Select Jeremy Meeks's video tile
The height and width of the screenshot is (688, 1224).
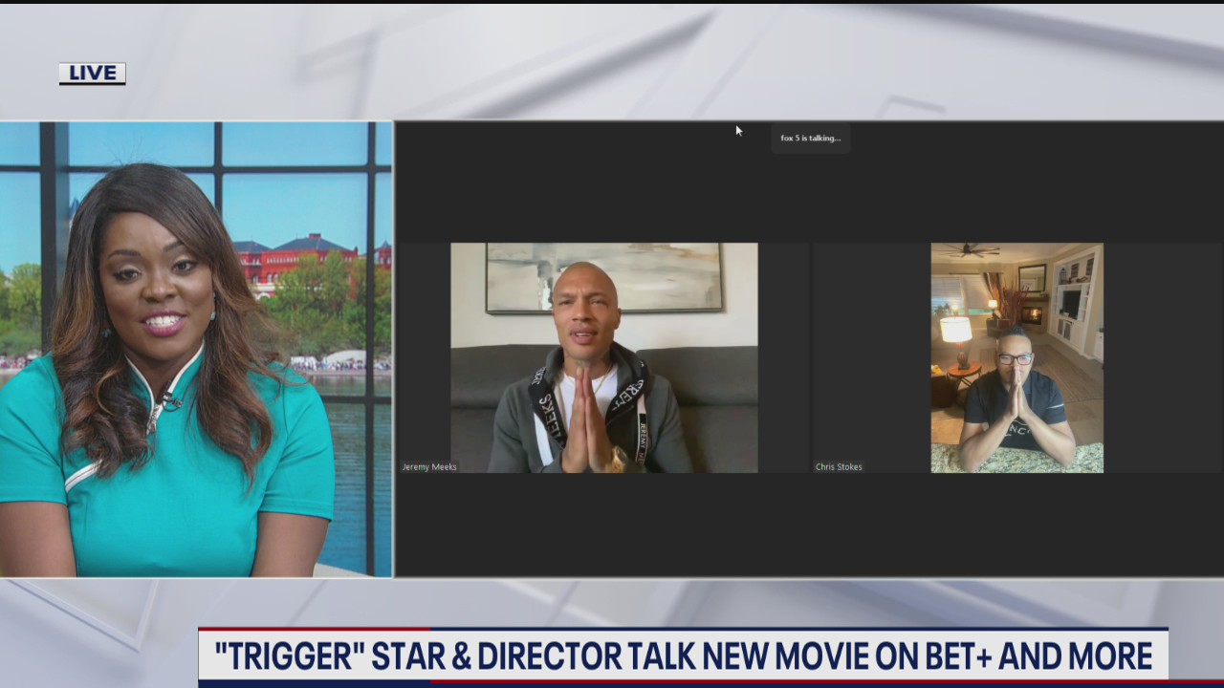tap(603, 358)
